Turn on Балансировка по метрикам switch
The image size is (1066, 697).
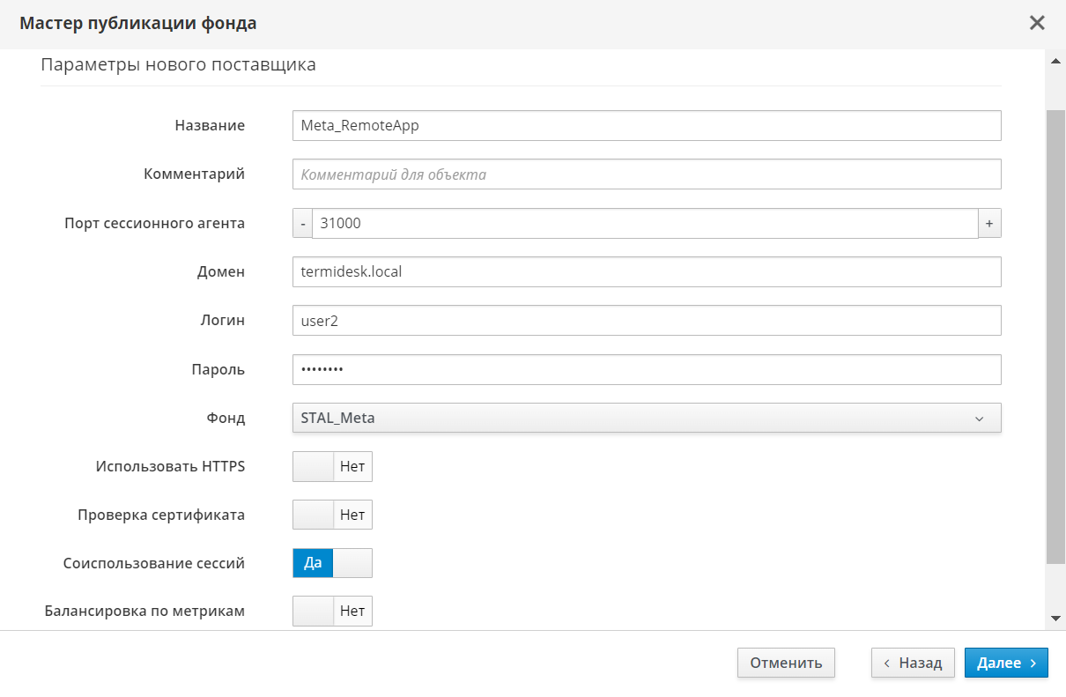(332, 611)
